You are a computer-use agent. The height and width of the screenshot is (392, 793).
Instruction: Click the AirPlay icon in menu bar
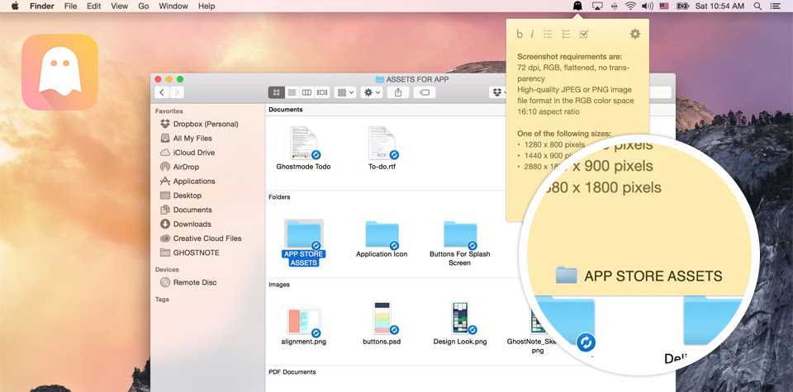[x=596, y=6]
